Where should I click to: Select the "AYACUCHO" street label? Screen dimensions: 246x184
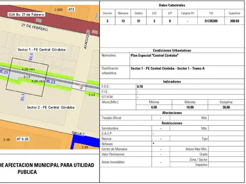pos(87,40)
